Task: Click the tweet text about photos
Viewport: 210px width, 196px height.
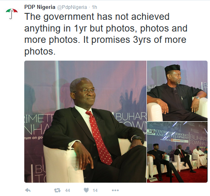Action: (x=106, y=34)
